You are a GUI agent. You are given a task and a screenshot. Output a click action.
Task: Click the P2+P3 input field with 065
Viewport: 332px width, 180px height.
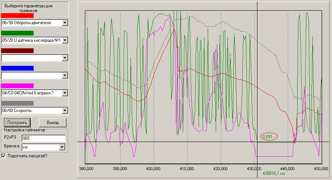(x=44, y=138)
